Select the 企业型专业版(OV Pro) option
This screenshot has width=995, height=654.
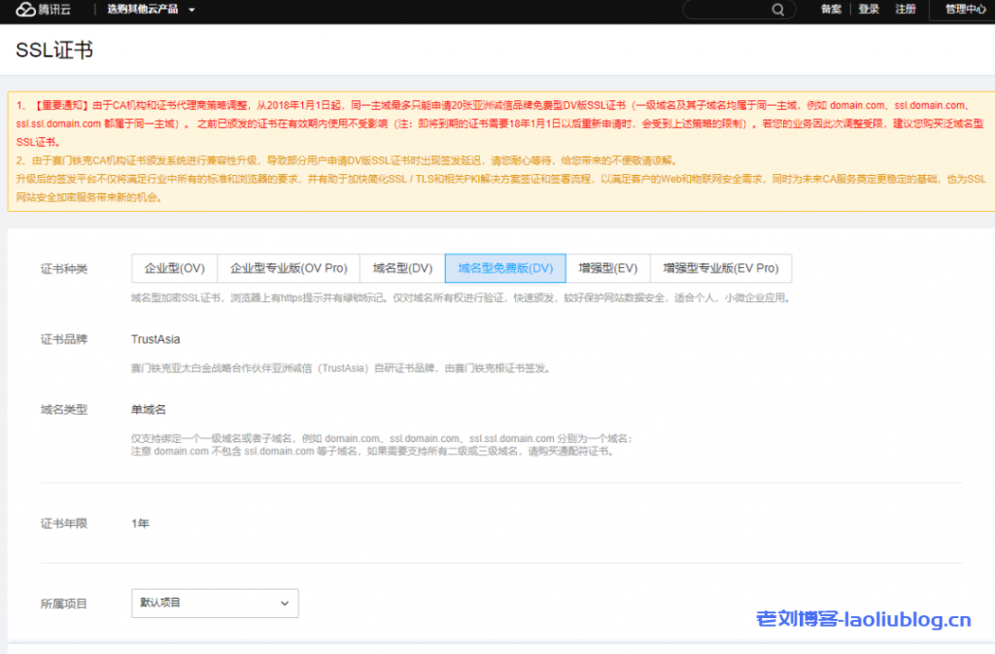click(x=287, y=268)
